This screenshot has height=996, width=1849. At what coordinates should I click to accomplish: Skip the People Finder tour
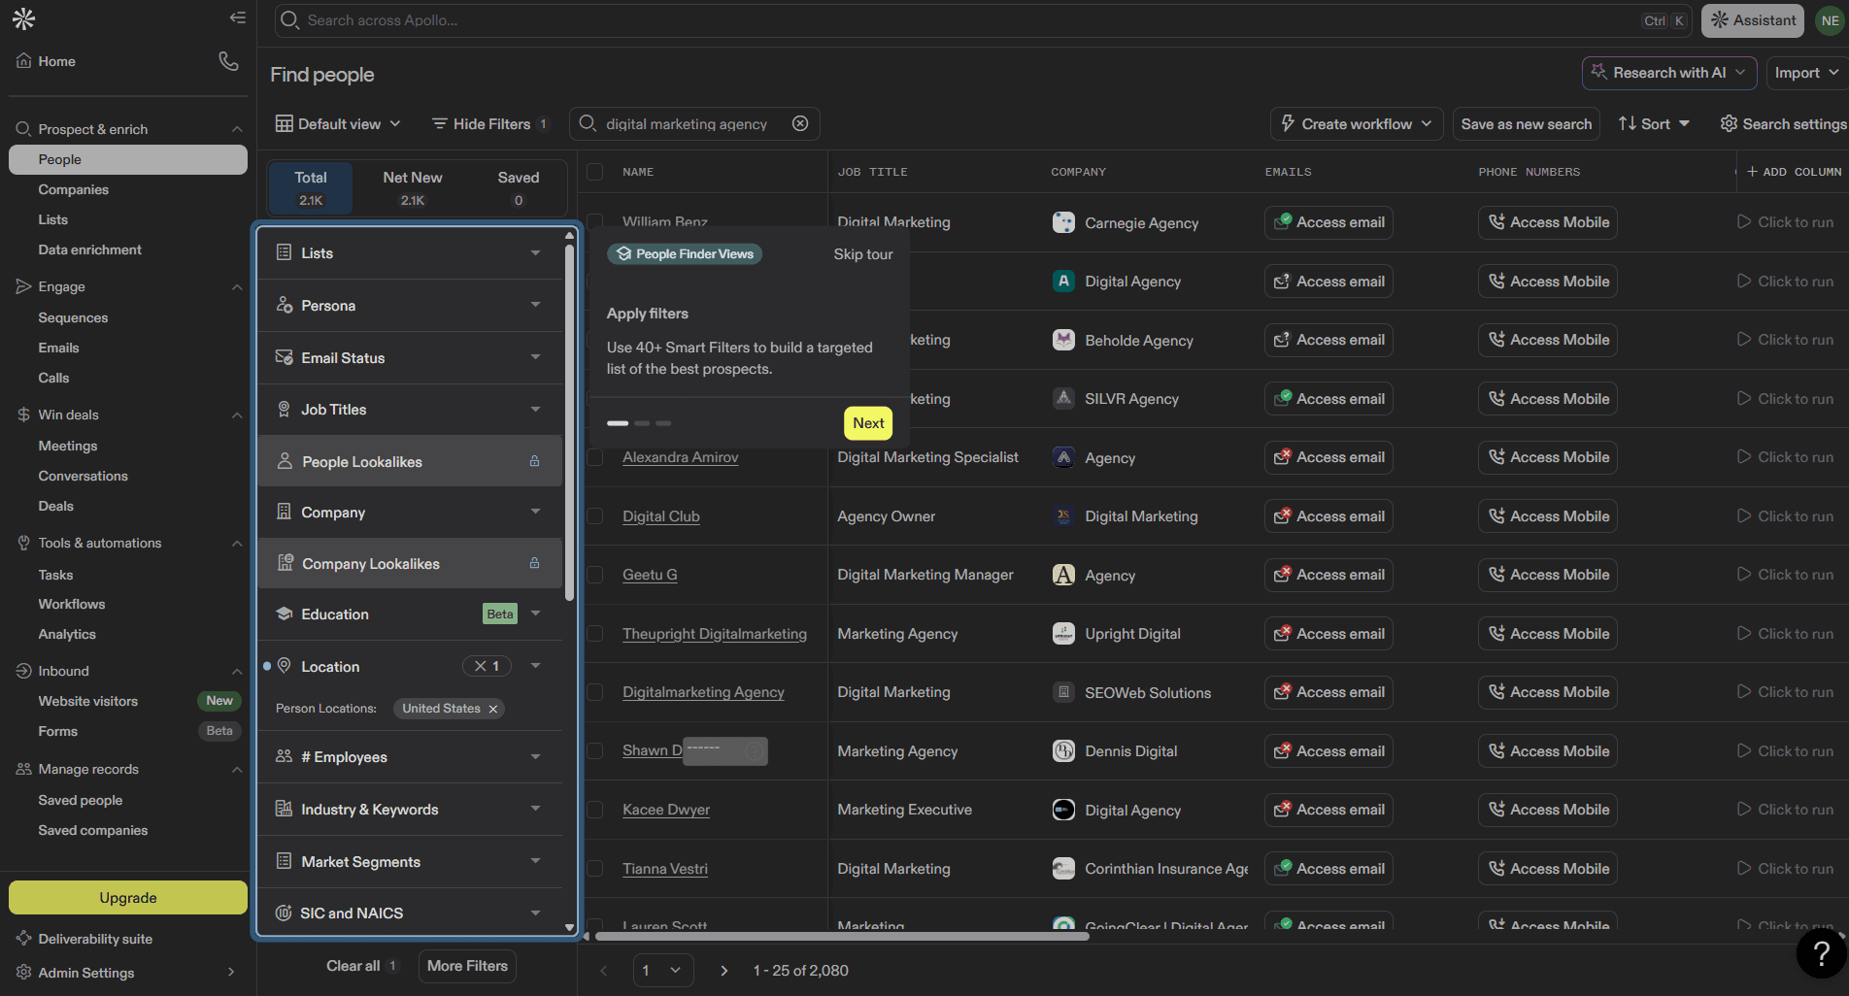pos(863,254)
